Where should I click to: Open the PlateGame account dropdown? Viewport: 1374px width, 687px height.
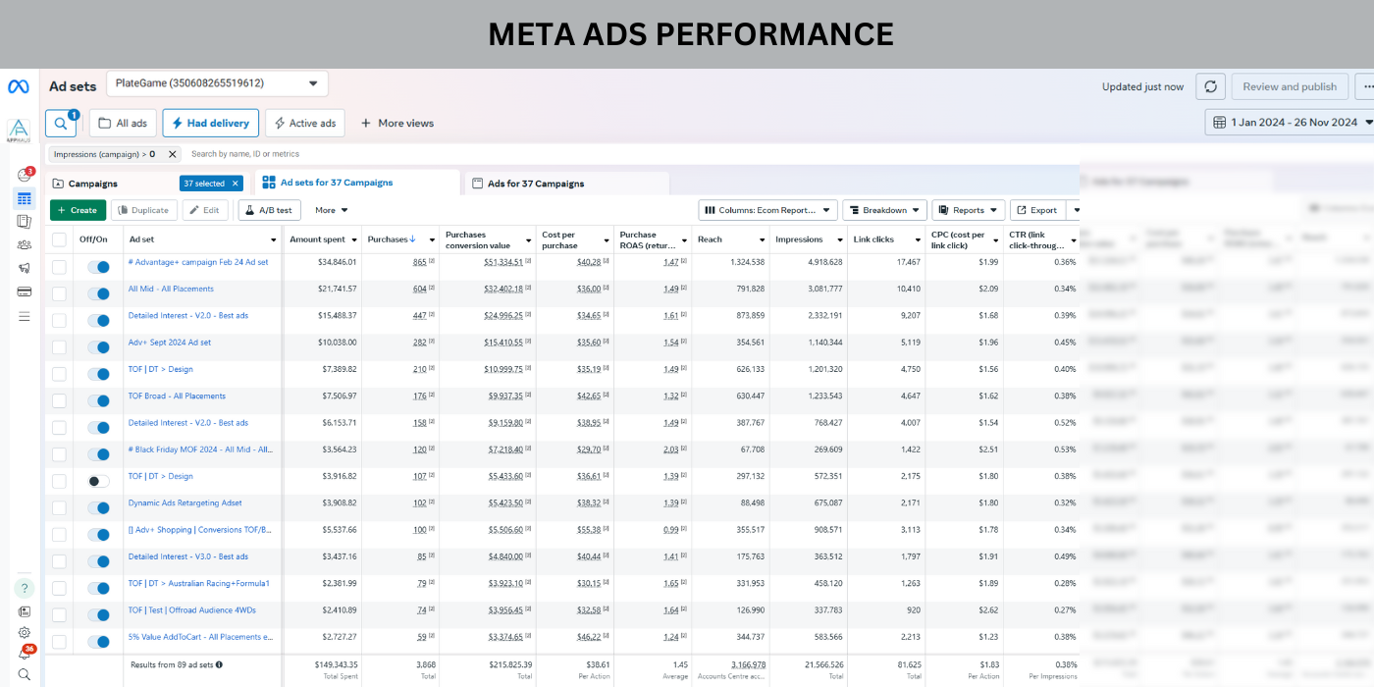click(217, 83)
